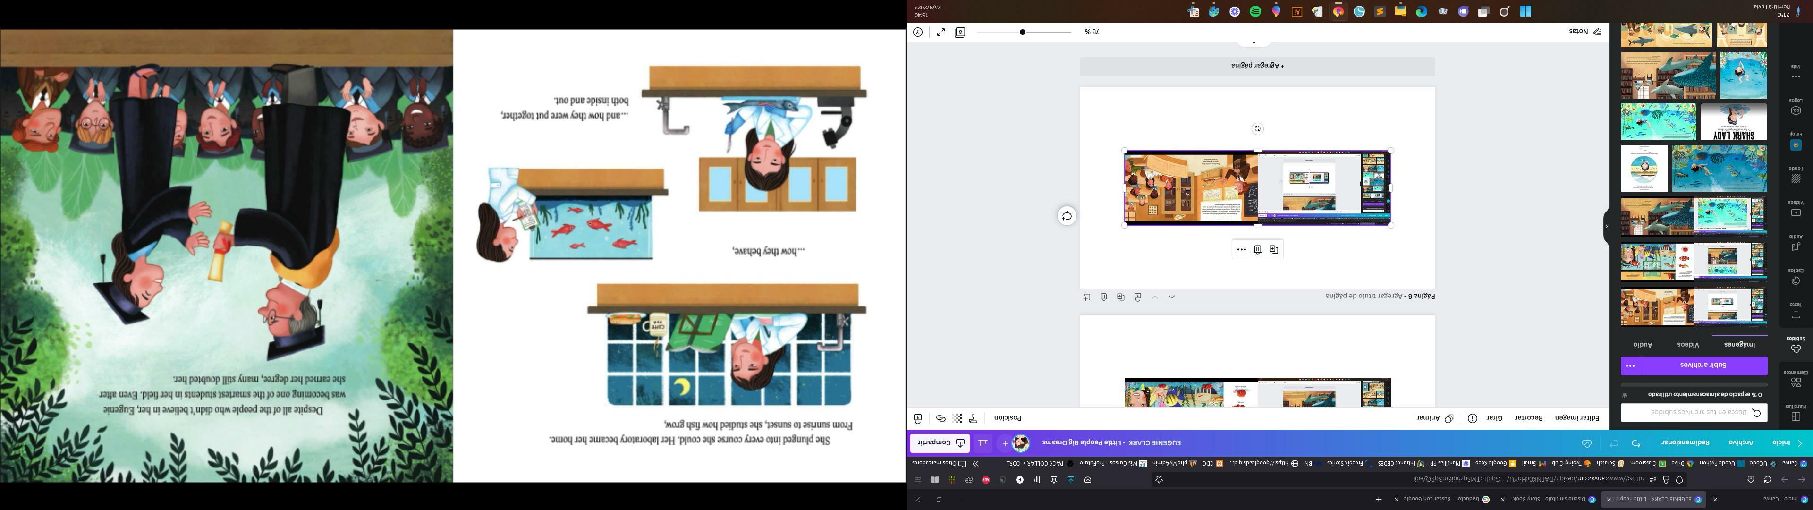Switch to the Audio uploads tab
Image resolution: width=1813 pixels, height=510 pixels.
(1643, 344)
